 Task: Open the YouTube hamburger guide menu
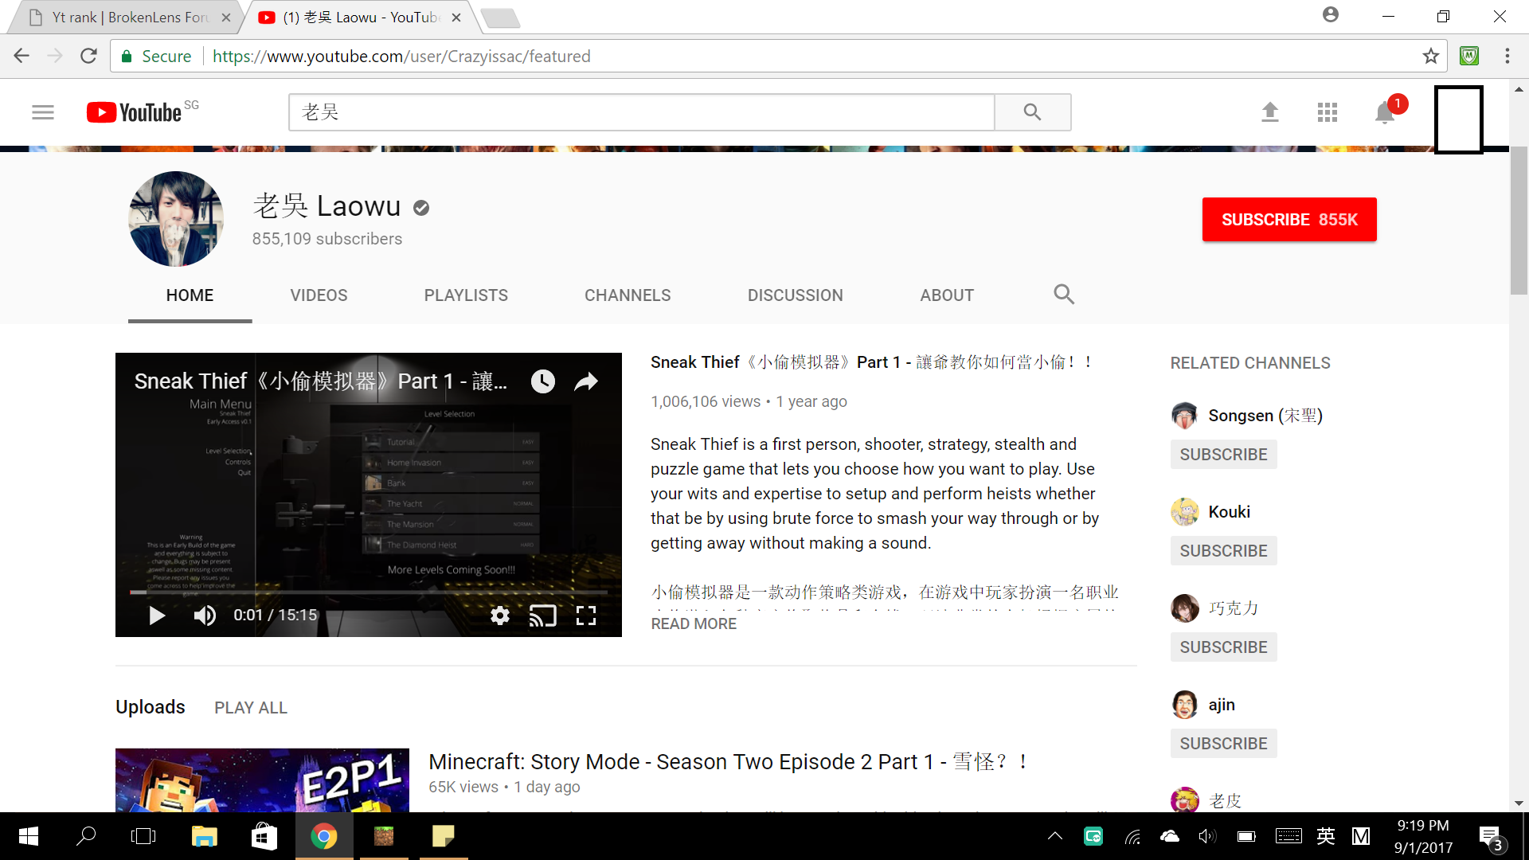[x=43, y=112]
